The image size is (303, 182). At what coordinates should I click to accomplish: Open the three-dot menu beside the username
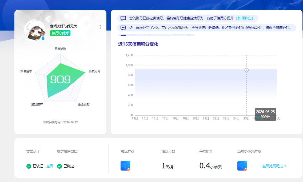(100, 27)
